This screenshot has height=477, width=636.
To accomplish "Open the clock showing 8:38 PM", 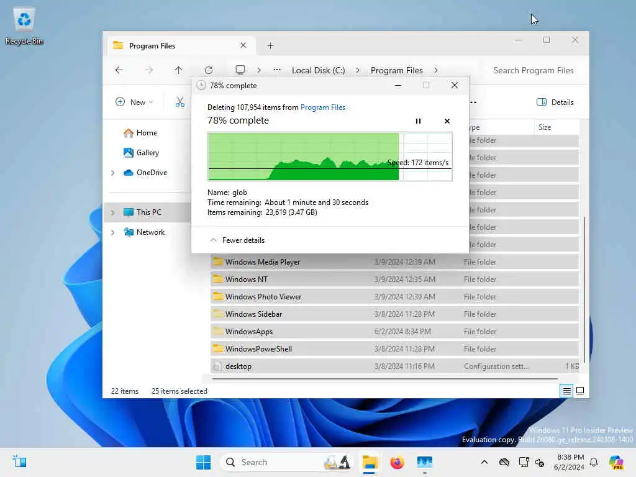I will coord(569,462).
